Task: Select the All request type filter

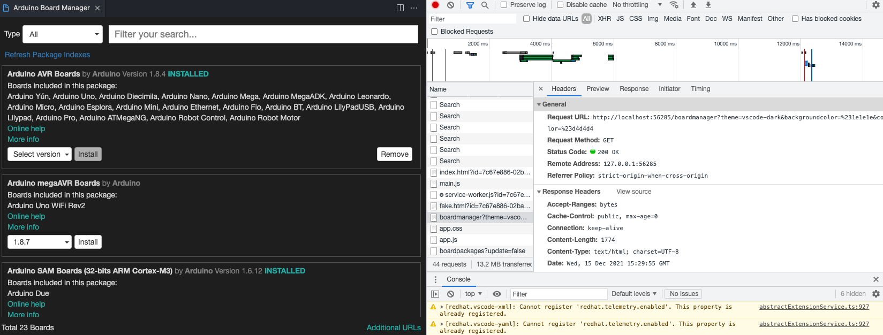Action: pos(587,19)
